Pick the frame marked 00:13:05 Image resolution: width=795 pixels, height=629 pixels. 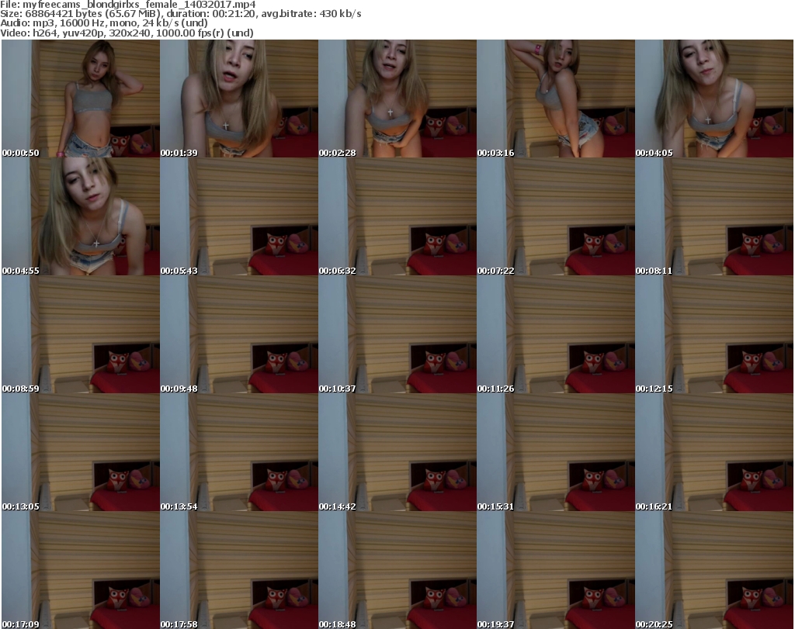click(81, 453)
